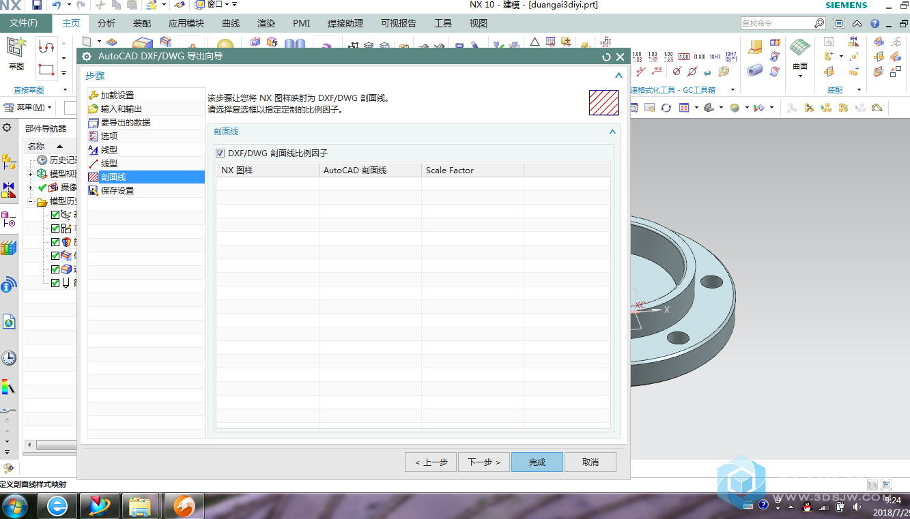
Task: Collapse the 剖面线 section chevron
Action: coord(612,132)
